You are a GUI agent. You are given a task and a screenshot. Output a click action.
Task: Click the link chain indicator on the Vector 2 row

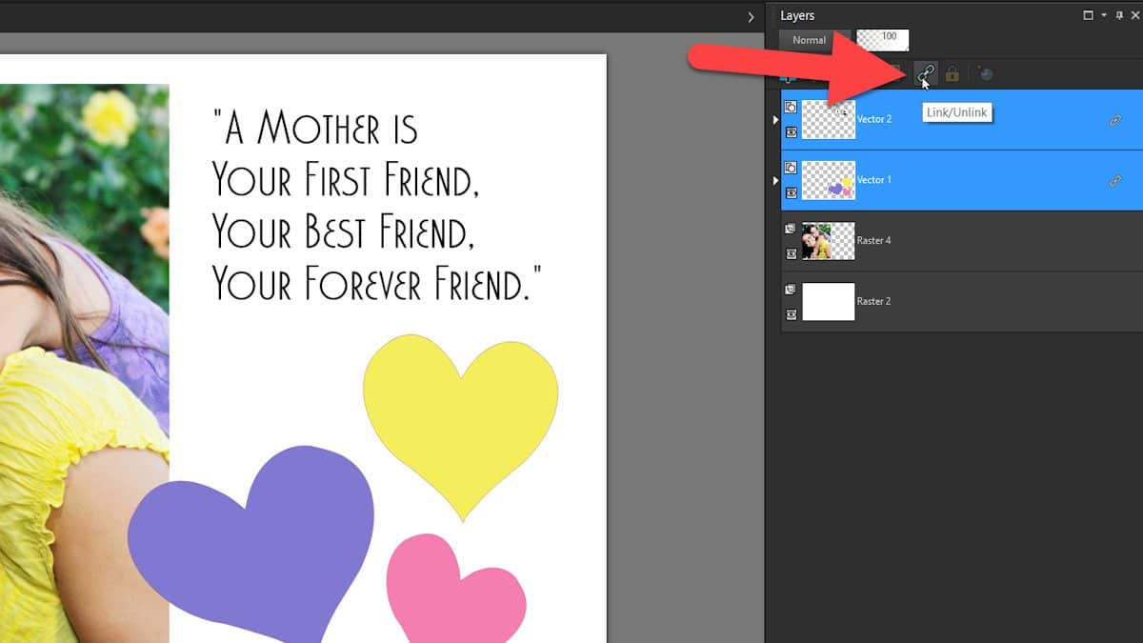1113,122
